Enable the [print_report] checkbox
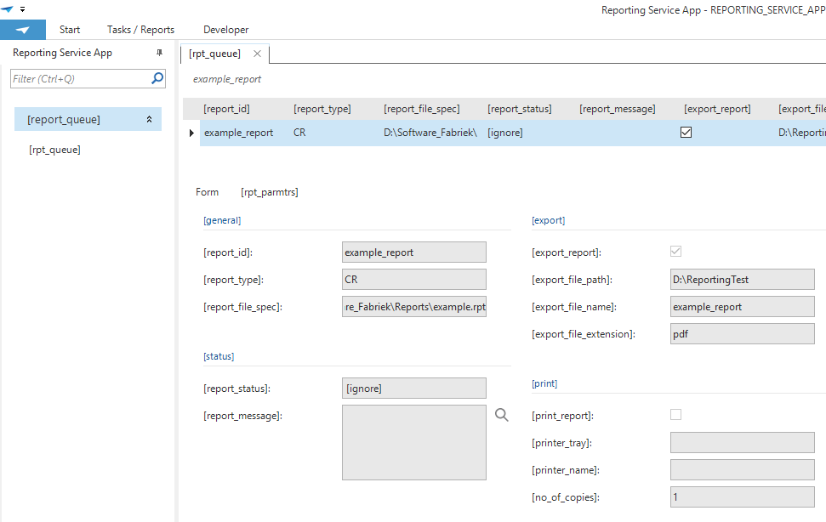 675,415
